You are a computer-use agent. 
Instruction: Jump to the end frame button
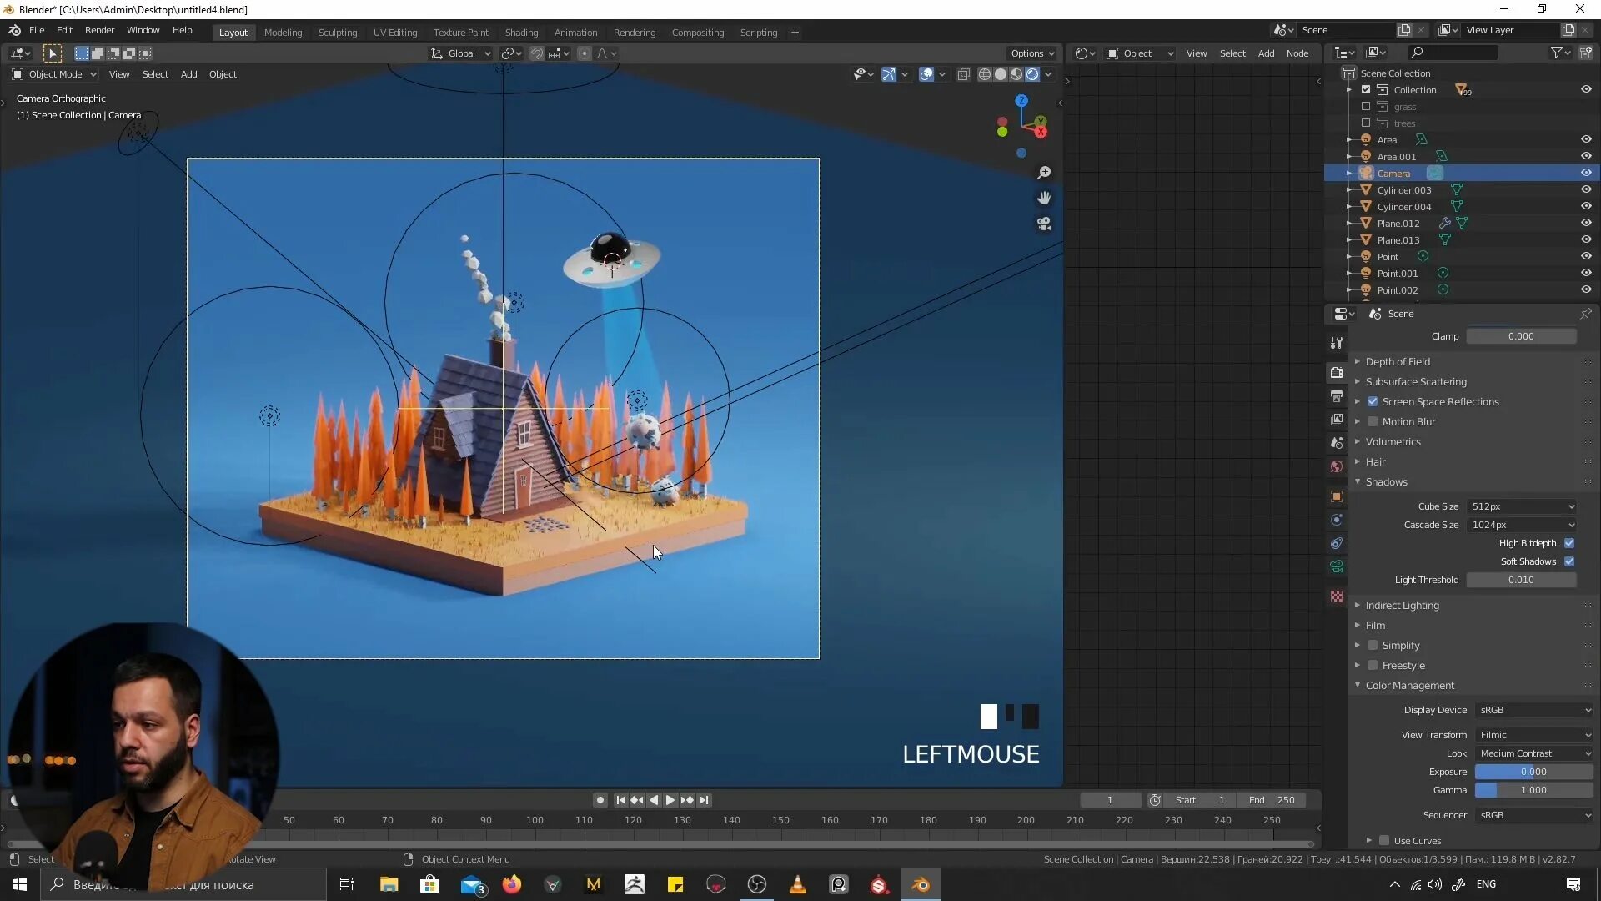point(705,800)
